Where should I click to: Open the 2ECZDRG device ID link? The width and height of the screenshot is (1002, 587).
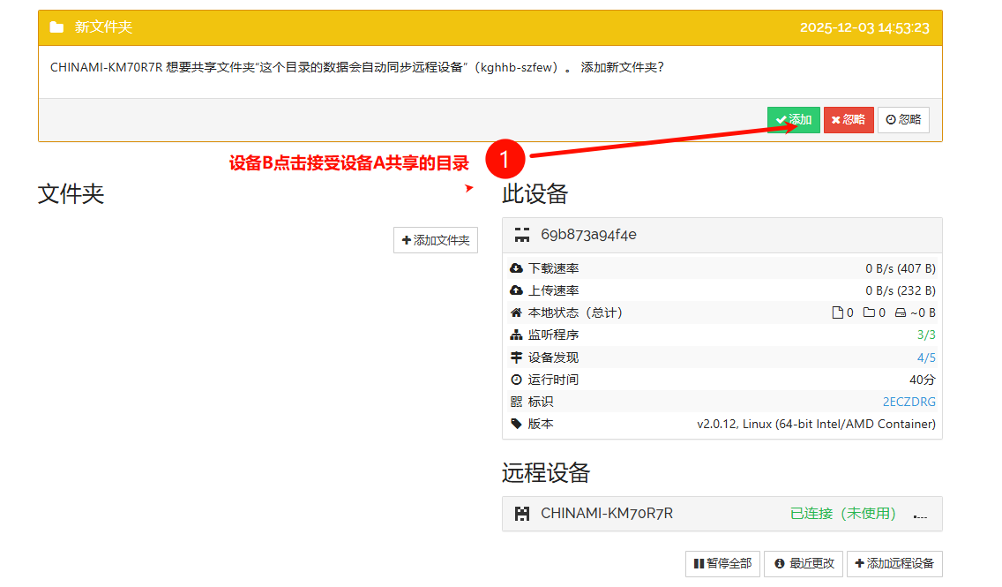click(x=909, y=402)
